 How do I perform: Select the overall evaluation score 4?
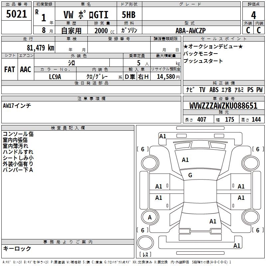click(253, 15)
